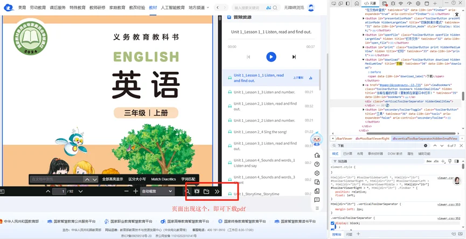Open DevTools network wifi icon
This screenshot has width=466, height=239.
tap(401, 3)
